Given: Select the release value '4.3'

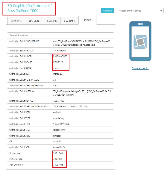Looking at the screenshot, I should (55, 85).
